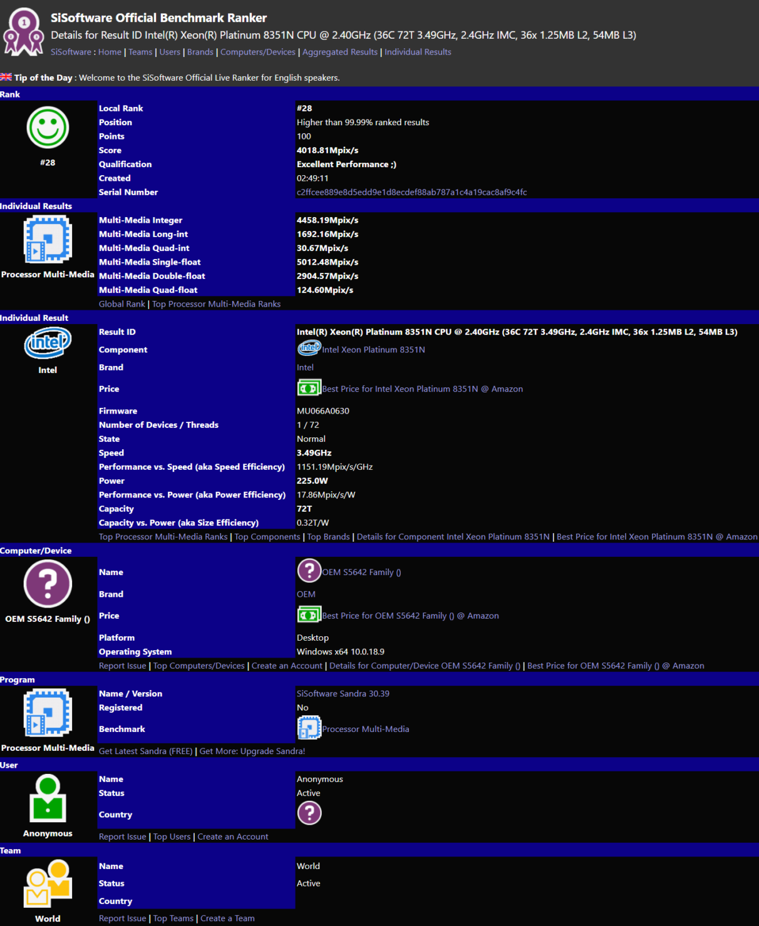Click the unknown country question mark icon
This screenshot has height=926, width=759.
tap(310, 813)
